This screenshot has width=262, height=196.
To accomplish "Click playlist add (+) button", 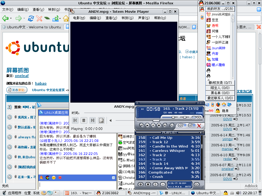I will [140, 184].
